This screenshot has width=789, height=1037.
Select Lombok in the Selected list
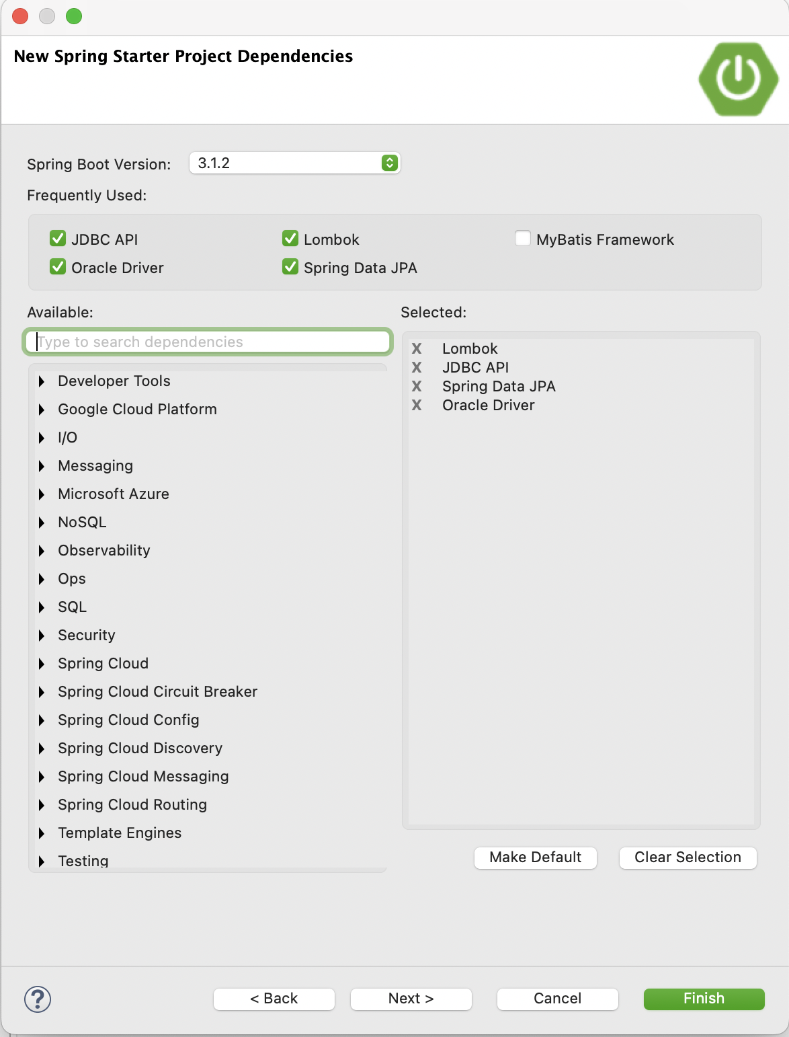click(x=470, y=348)
